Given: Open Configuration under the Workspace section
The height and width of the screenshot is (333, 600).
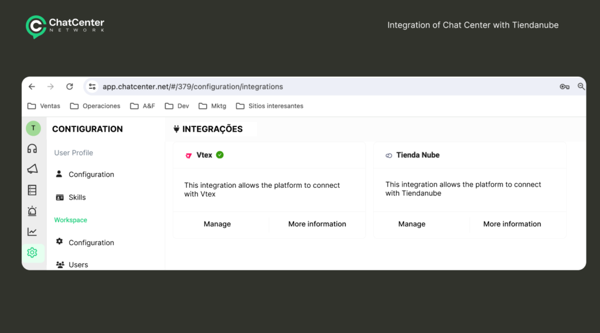Looking at the screenshot, I should click(91, 242).
